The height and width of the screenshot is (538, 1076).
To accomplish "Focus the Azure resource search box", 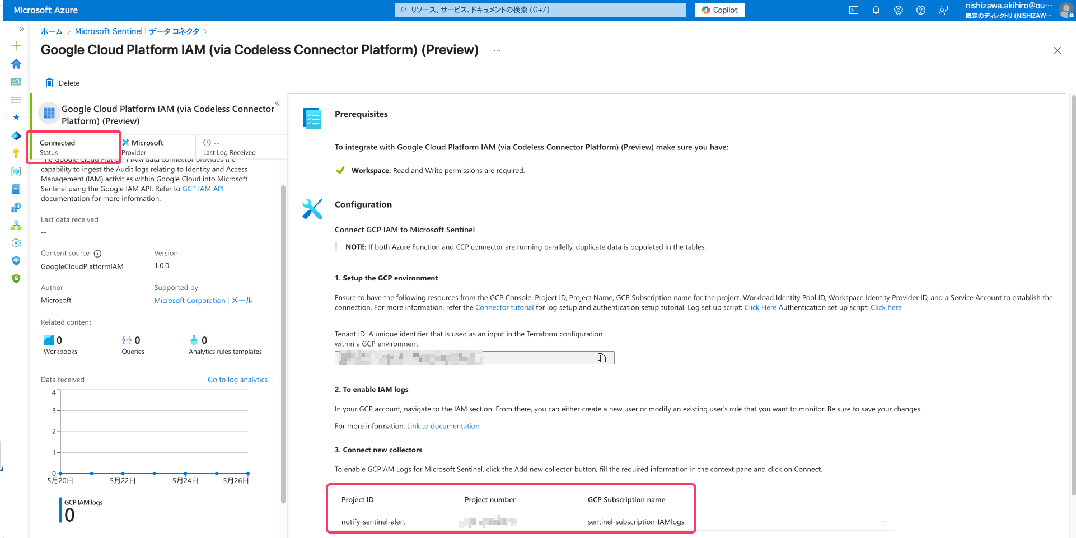I will point(540,10).
